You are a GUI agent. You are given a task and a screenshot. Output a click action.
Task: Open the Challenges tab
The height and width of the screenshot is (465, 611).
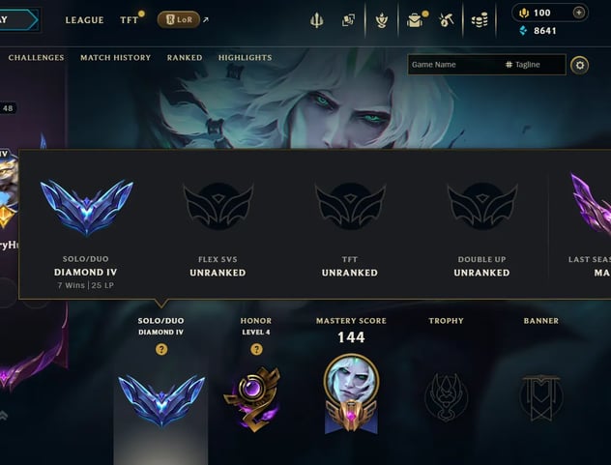[36, 58]
